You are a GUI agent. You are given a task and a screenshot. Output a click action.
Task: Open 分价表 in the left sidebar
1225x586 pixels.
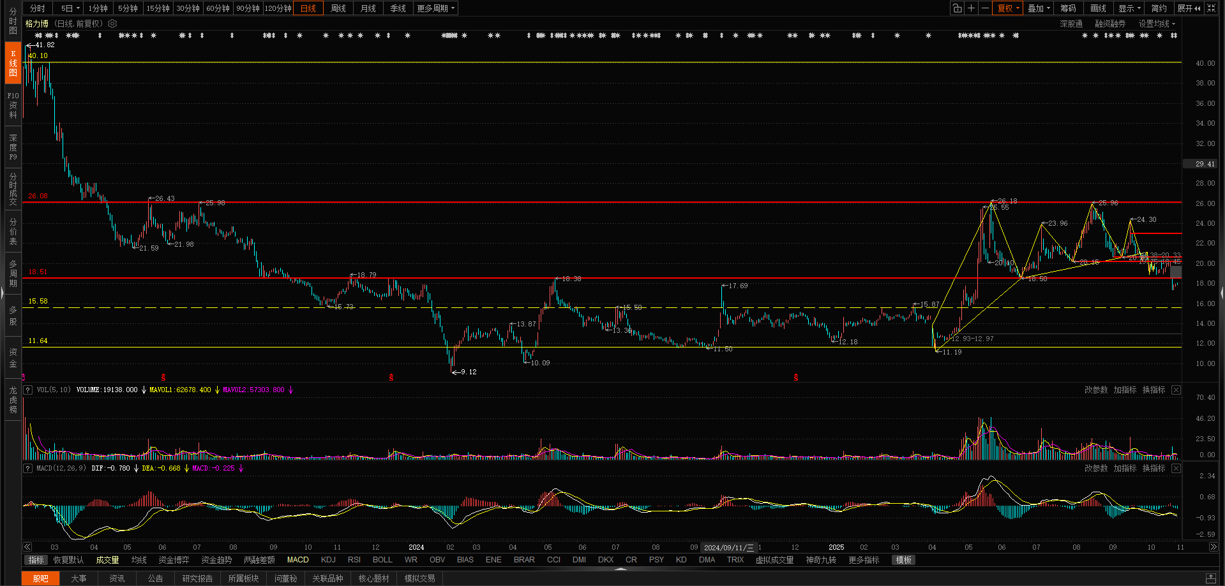pyautogui.click(x=13, y=231)
